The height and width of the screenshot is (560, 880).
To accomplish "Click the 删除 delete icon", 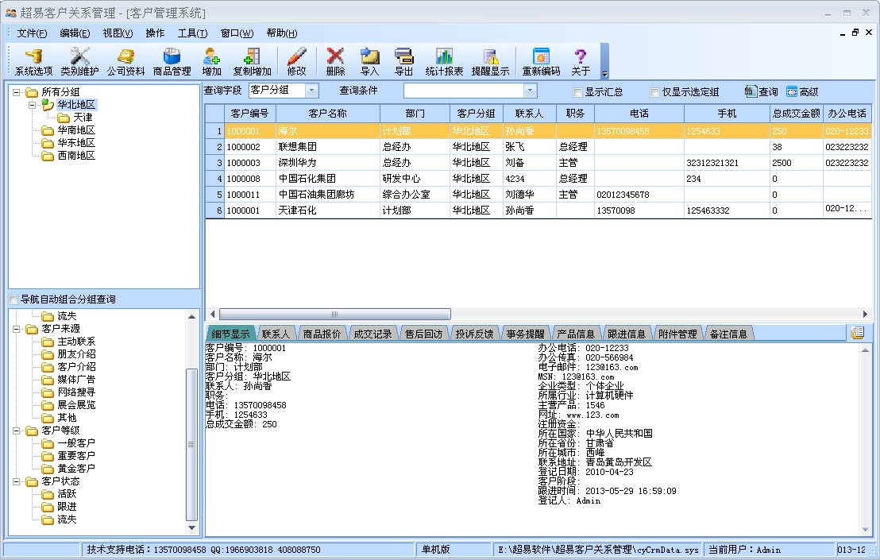I will pos(335,61).
